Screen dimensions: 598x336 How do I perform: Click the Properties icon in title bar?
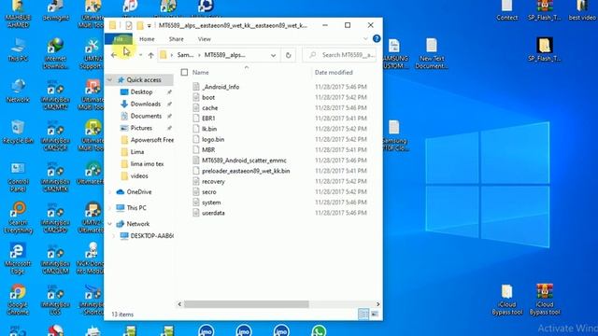click(129, 25)
